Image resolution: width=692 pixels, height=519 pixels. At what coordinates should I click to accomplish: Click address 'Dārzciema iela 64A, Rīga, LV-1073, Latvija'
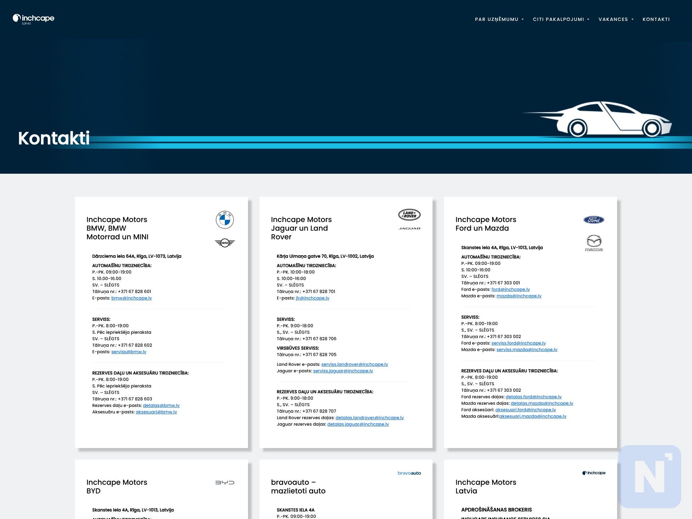tap(137, 256)
